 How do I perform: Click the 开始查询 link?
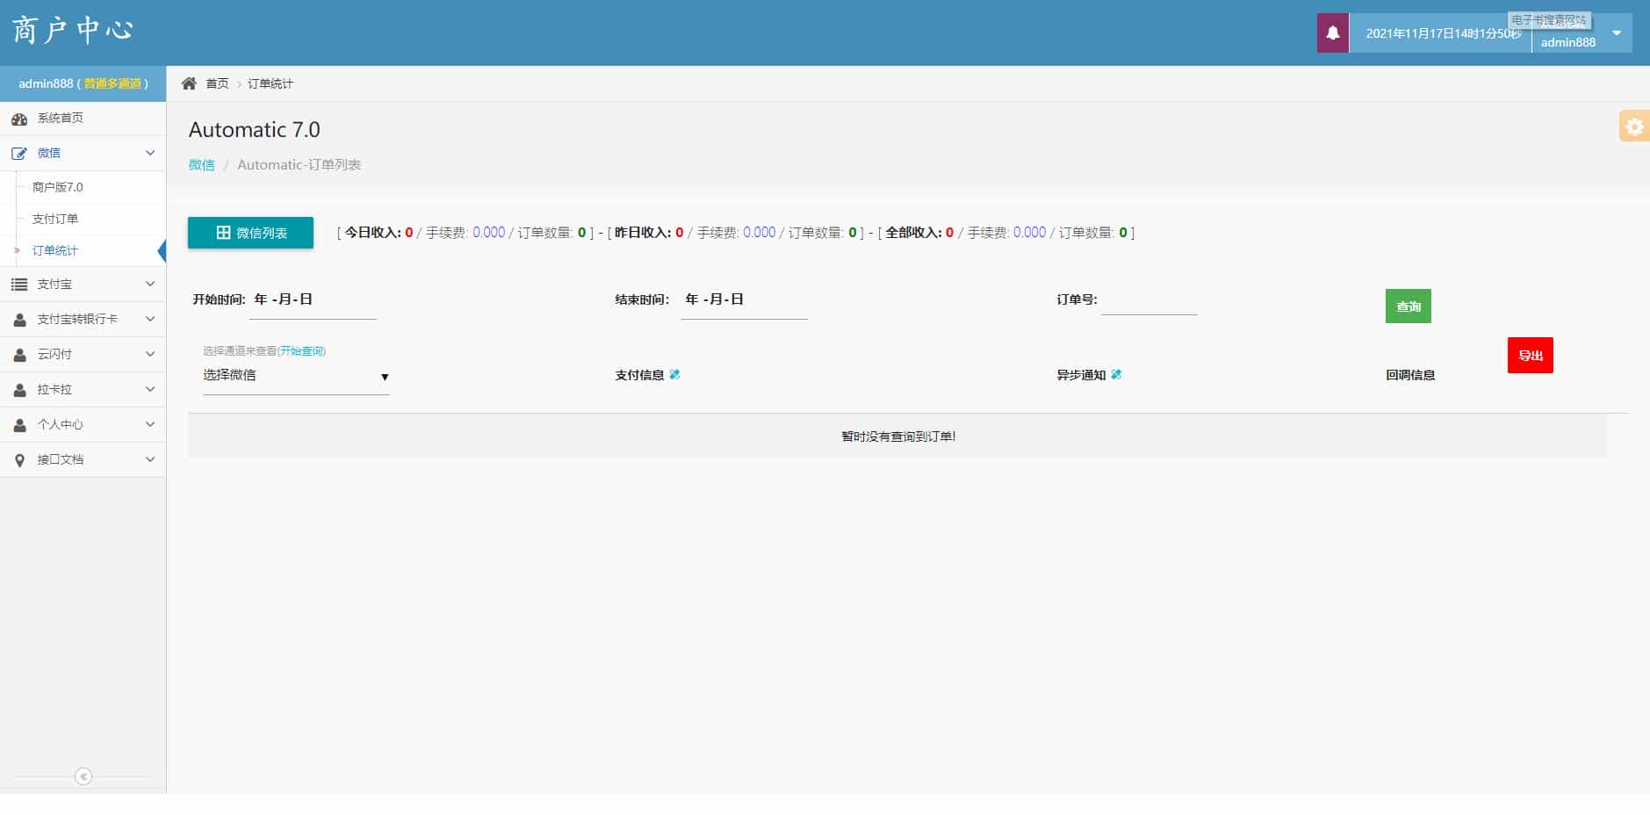pos(302,350)
